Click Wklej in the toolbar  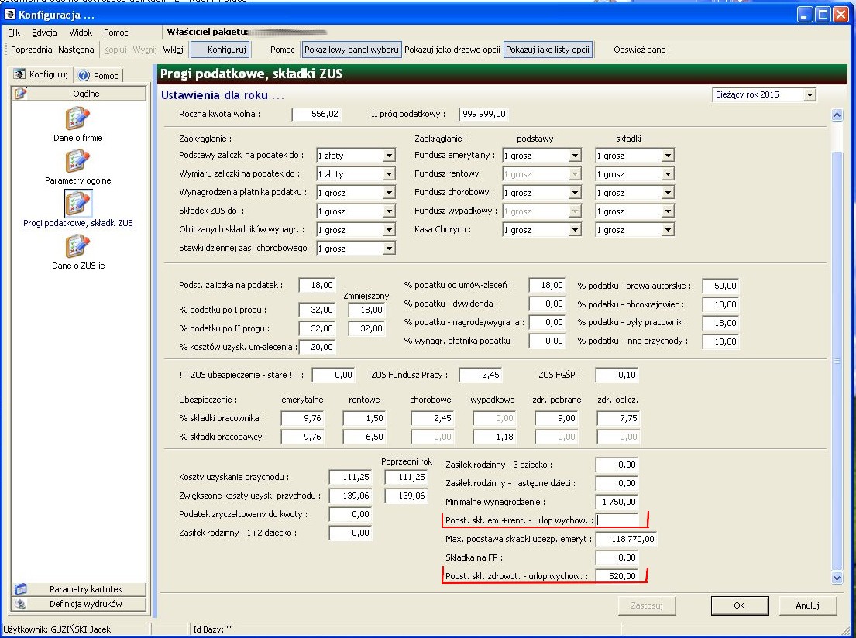pyautogui.click(x=173, y=50)
